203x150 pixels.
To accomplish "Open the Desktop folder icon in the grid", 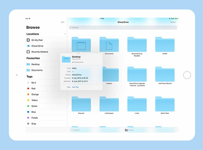I will (81, 44).
